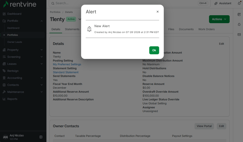
Task: Open the Assistant sparkle icon
Action: 216,3
